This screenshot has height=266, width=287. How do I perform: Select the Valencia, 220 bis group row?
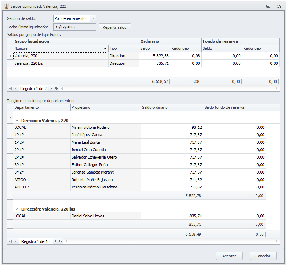61,63
